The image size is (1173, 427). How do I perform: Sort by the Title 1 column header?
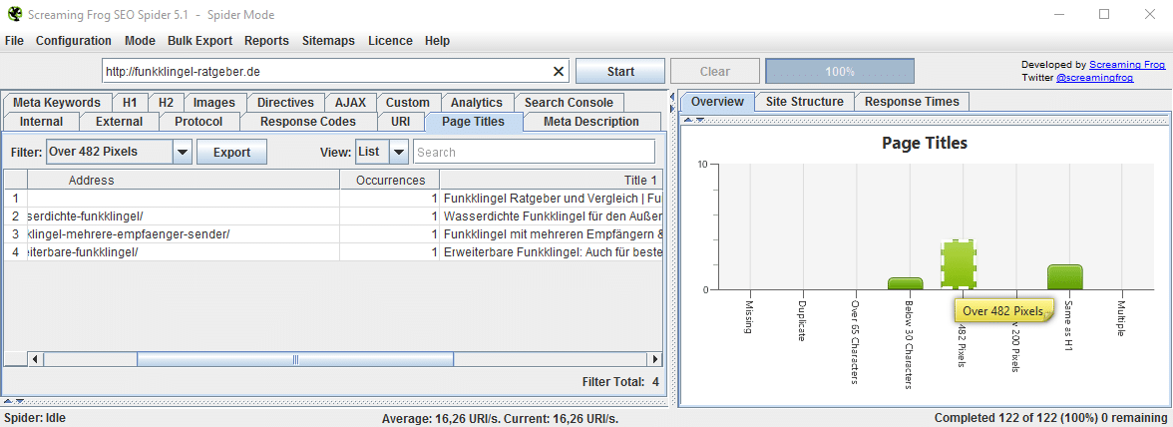[552, 181]
